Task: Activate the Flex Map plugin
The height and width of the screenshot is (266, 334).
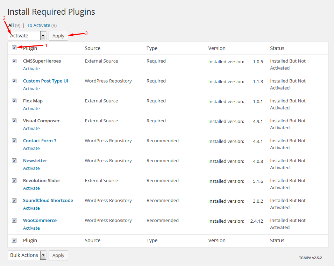Action: coord(31,108)
